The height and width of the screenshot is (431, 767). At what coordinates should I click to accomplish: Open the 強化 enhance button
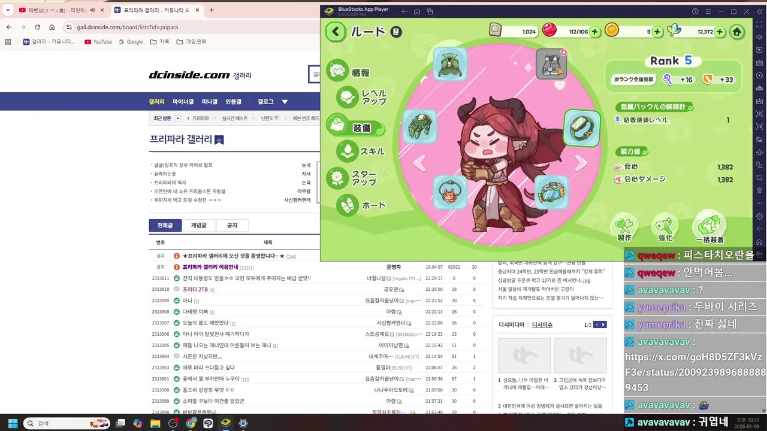[x=665, y=228]
